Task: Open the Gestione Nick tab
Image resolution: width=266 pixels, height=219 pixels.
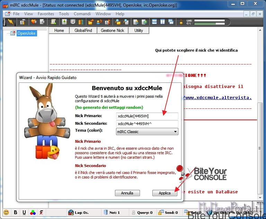Action: pos(113,30)
